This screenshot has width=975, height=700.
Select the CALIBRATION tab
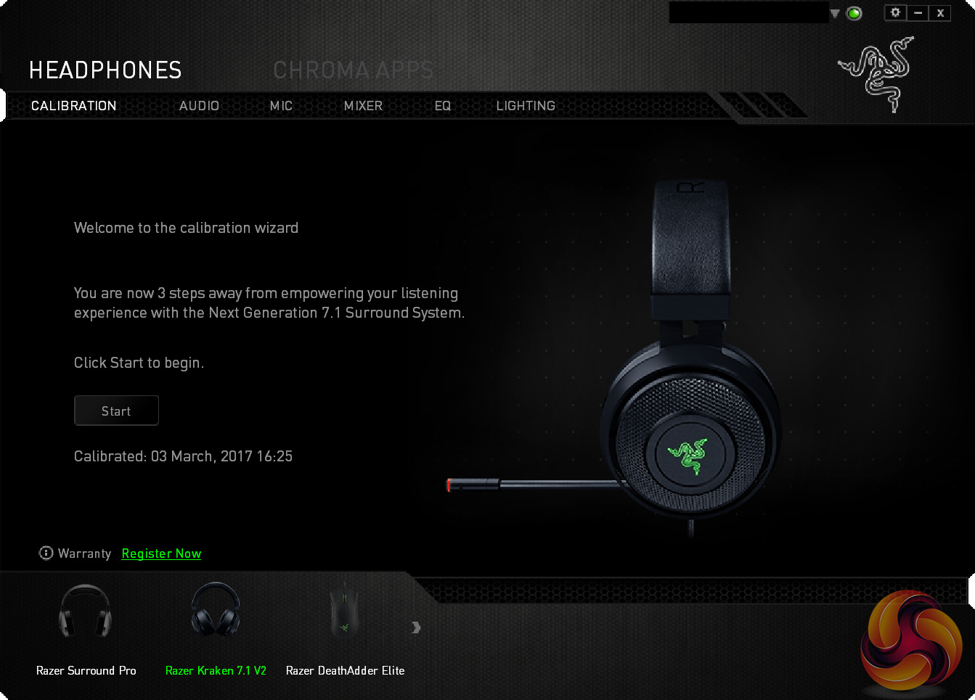(x=73, y=106)
